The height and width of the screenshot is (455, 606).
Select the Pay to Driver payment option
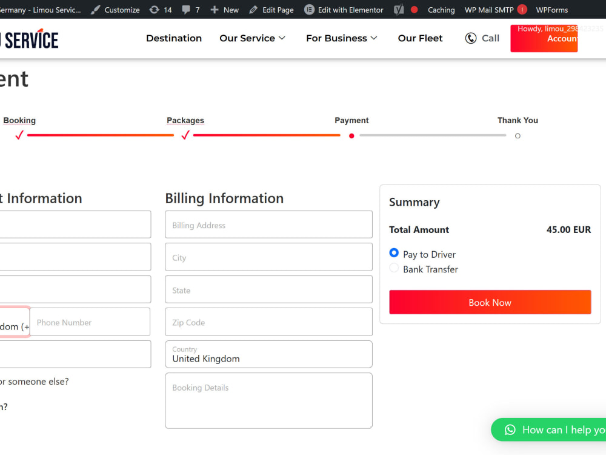click(x=394, y=254)
